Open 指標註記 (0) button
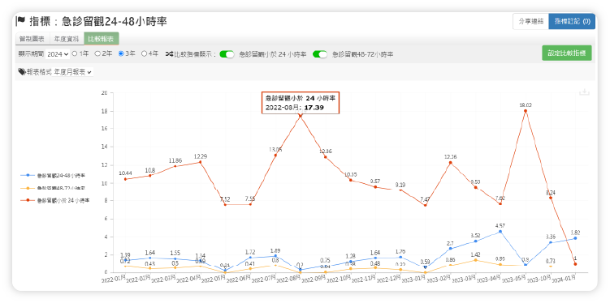The width and height of the screenshot is (610, 303). tap(572, 22)
